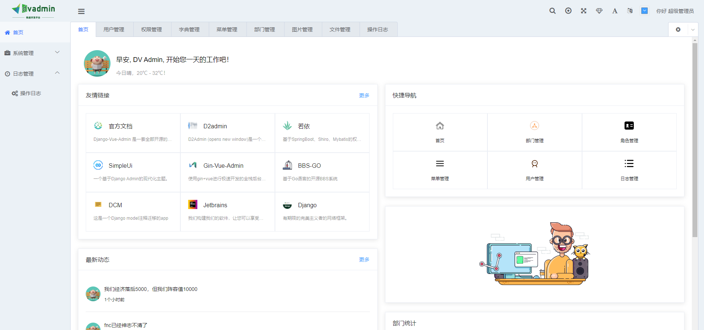Switch to the 首页 tab
Image resolution: width=704 pixels, height=330 pixels.
83,29
